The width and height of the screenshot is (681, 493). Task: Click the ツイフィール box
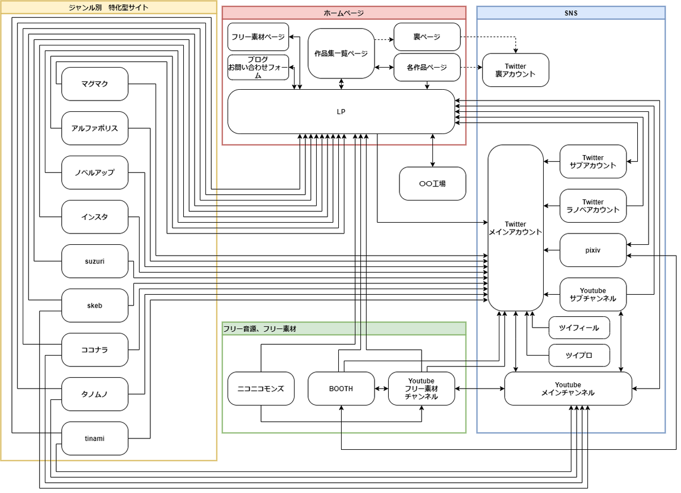pos(579,328)
